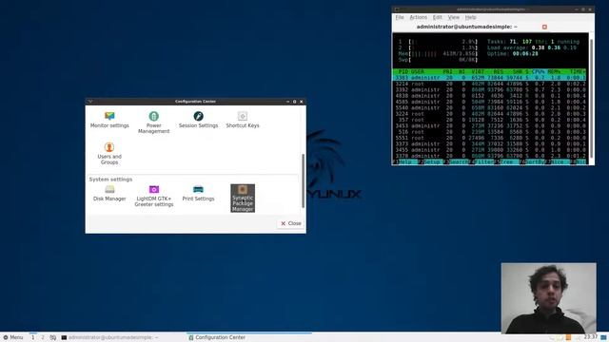Select htop process row PID 5551
Screen dimensions: 609x342
tap(489, 138)
